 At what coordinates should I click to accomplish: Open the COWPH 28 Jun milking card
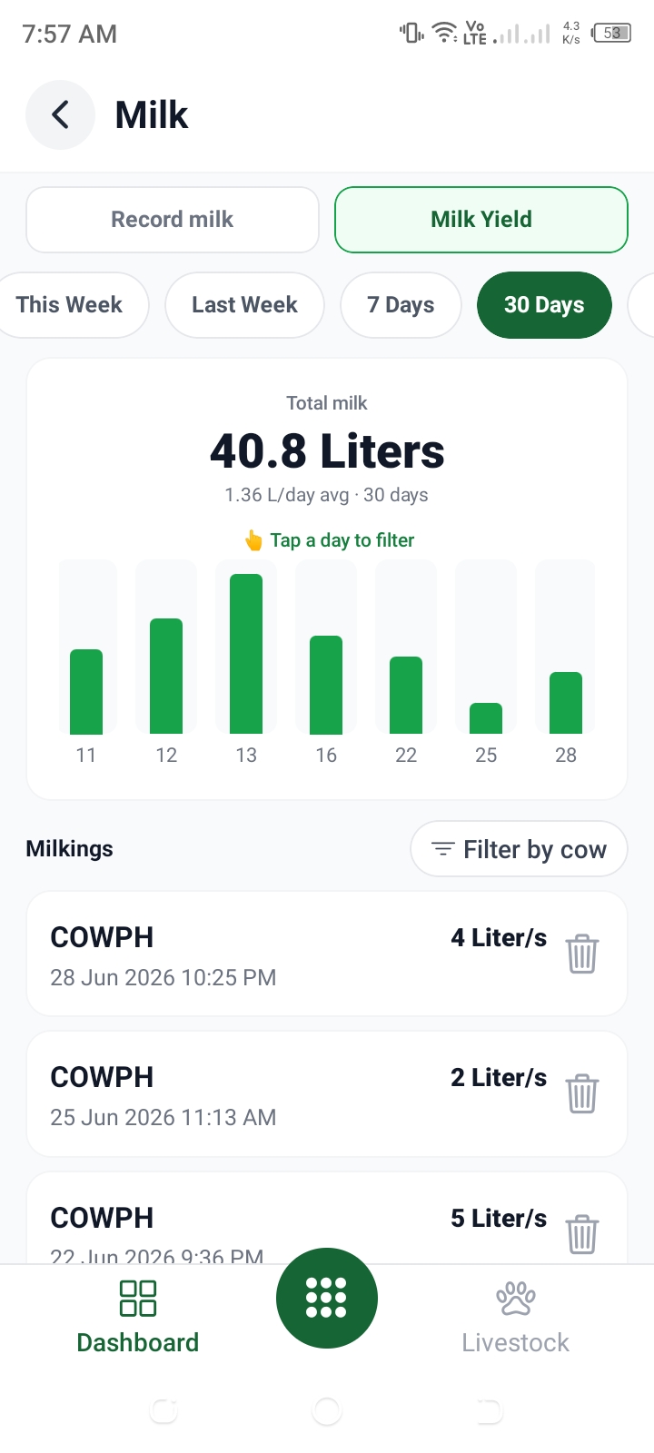click(x=327, y=954)
